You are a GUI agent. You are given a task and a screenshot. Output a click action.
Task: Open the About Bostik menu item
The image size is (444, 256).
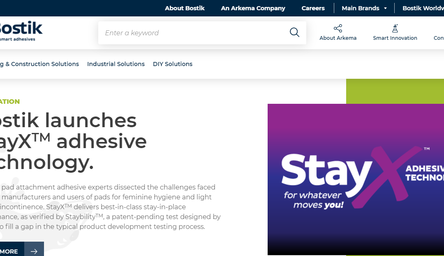tap(185, 8)
